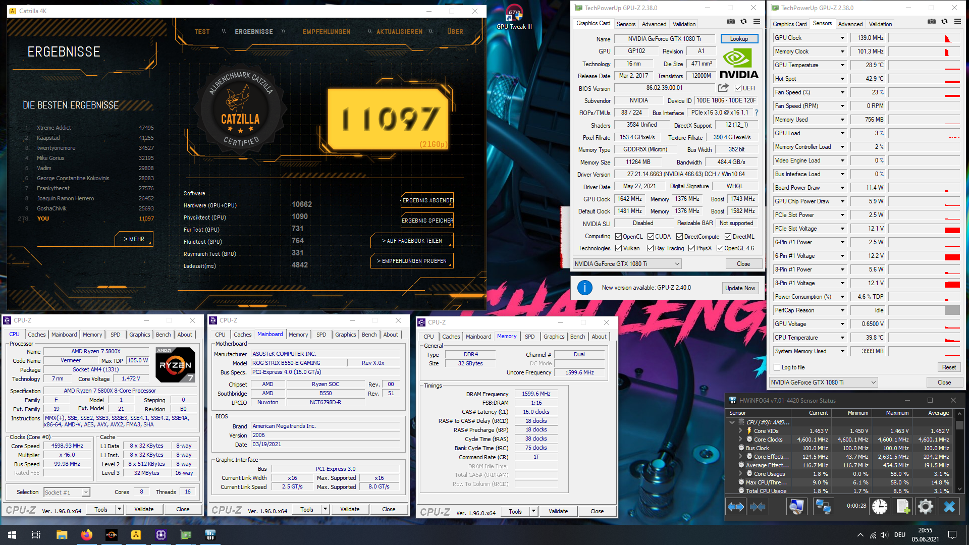Toggle Vulkan checkbox

pyautogui.click(x=618, y=248)
